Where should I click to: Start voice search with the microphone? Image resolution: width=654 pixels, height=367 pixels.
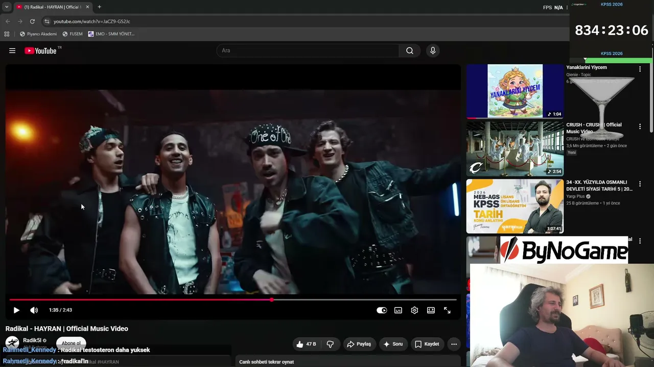(x=433, y=50)
